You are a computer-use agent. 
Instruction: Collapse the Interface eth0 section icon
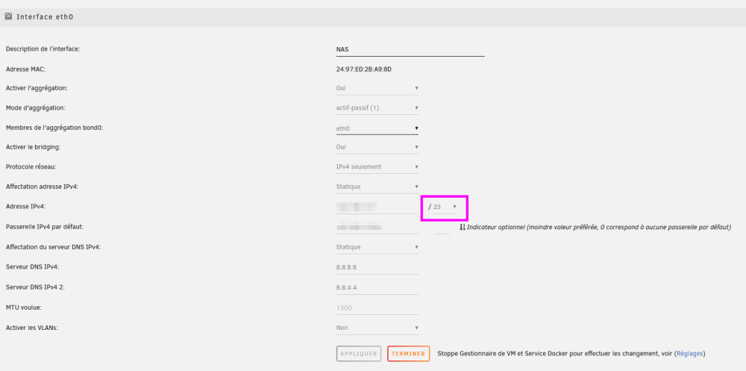pos(8,16)
